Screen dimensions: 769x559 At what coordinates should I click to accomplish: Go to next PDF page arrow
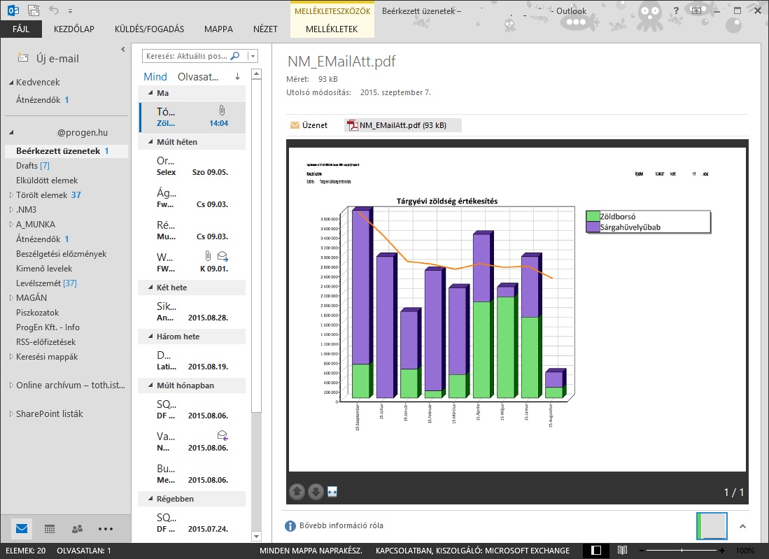point(316,493)
